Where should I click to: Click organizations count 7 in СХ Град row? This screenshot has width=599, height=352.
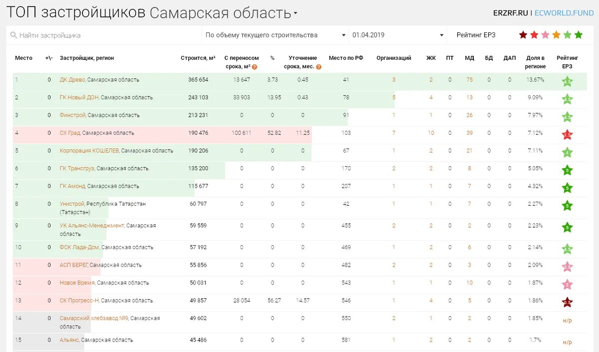click(394, 133)
